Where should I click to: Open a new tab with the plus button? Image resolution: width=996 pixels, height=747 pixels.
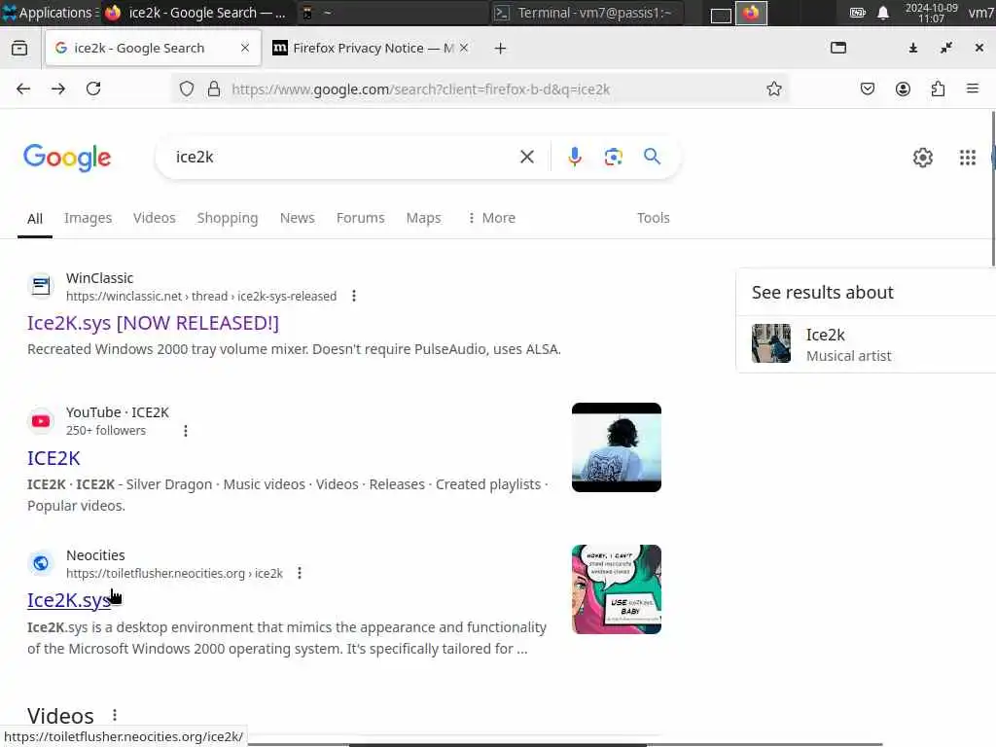(501, 49)
